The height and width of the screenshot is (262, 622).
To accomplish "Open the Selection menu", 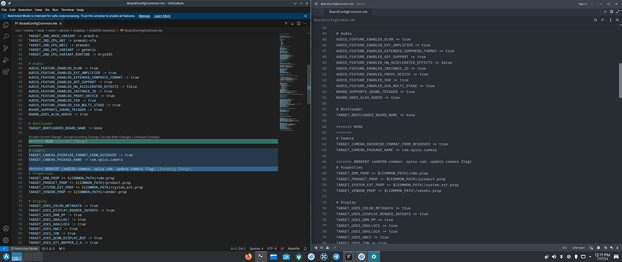I will [25, 10].
